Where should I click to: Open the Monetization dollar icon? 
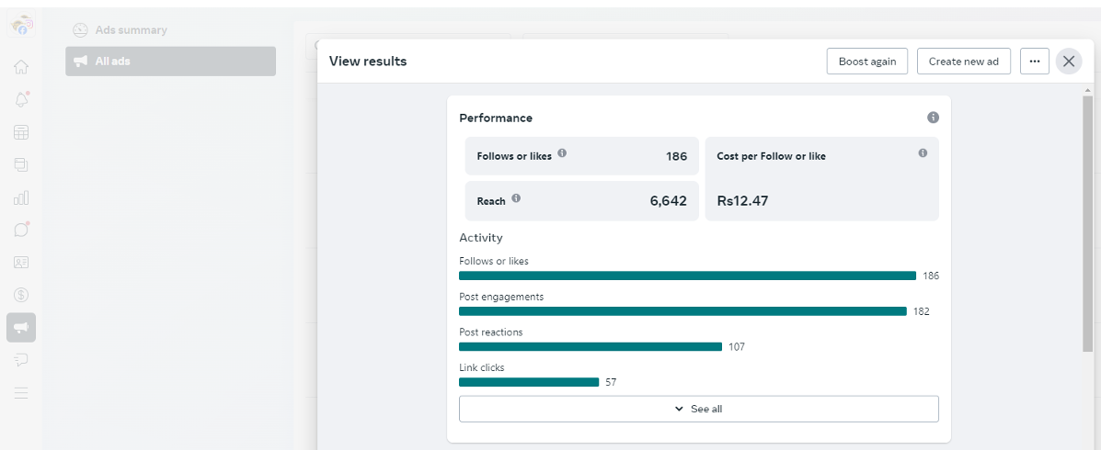[x=21, y=295]
